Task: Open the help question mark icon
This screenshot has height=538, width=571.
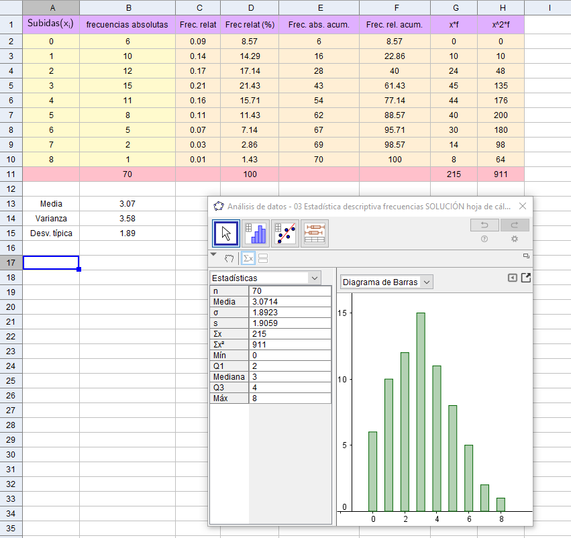Action: (484, 239)
